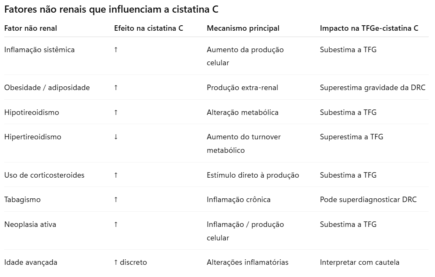Select the 'Uso de corticosteroides' cell
Viewport: 435px width, 277px height.
(x=44, y=175)
